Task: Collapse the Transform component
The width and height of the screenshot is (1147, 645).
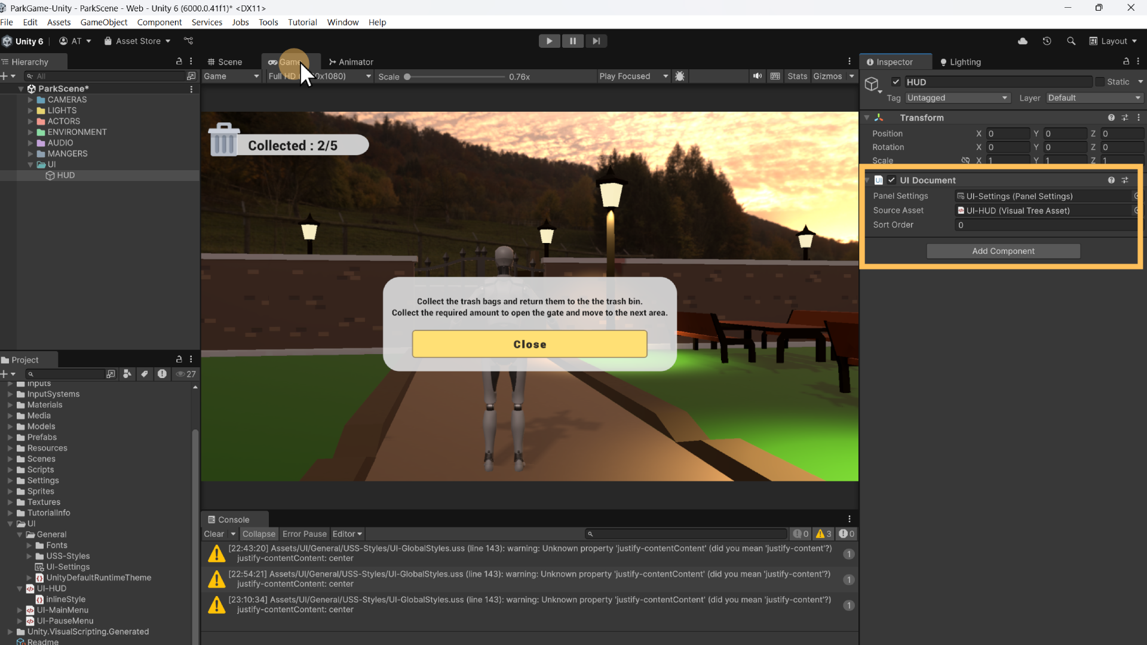Action: 867,117
